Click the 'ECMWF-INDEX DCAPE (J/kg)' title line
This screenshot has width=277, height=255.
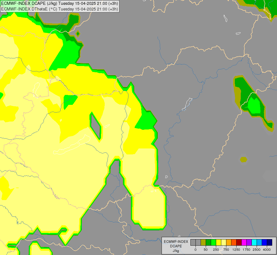coord(59,3)
